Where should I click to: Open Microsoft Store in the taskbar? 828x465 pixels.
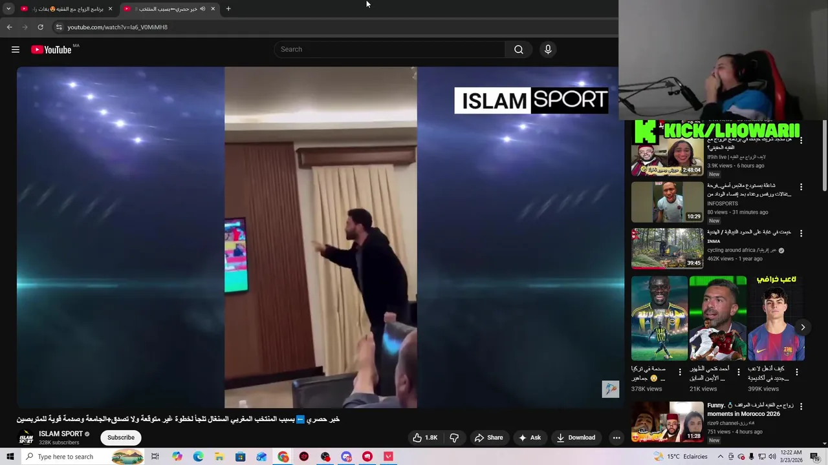coord(240,457)
